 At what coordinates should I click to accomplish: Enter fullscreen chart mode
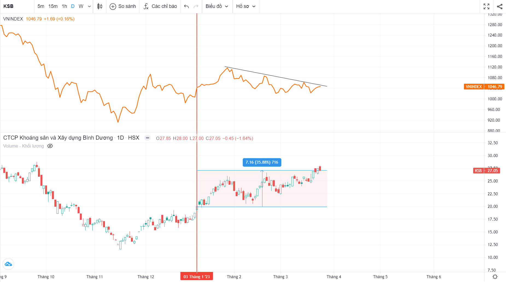(486, 6)
